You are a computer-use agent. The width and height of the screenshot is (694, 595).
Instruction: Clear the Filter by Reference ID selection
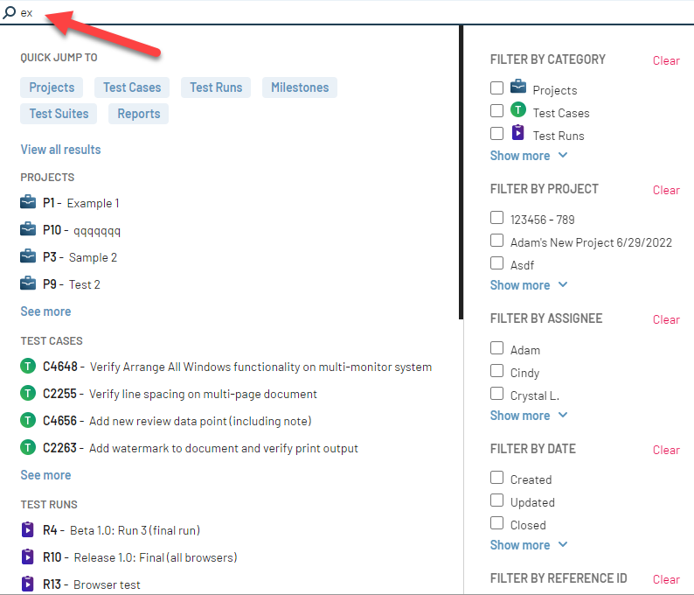click(x=666, y=579)
